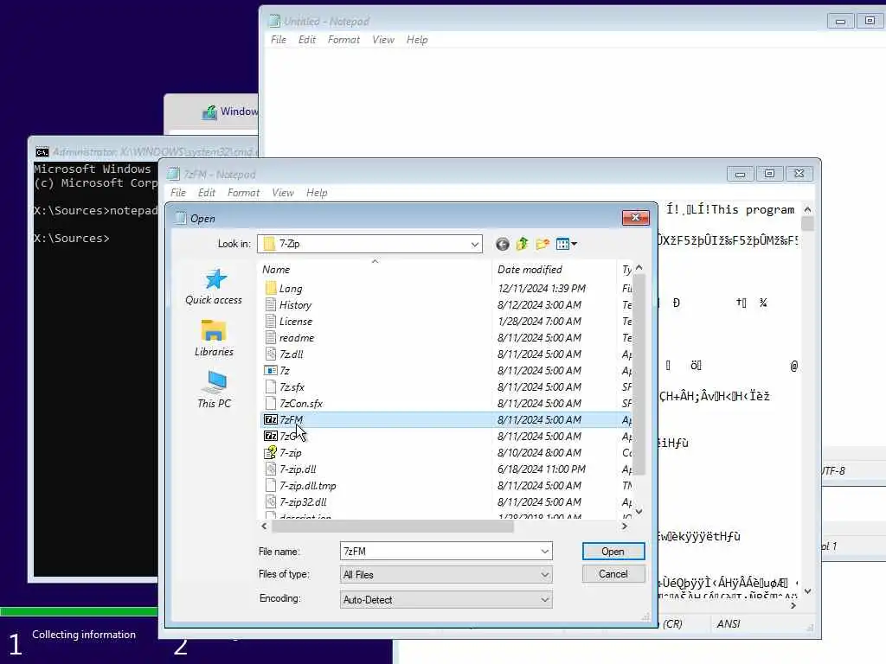Open the View menu icon dropdown
Image resolution: width=886 pixels, height=664 pixels.
tap(566, 244)
